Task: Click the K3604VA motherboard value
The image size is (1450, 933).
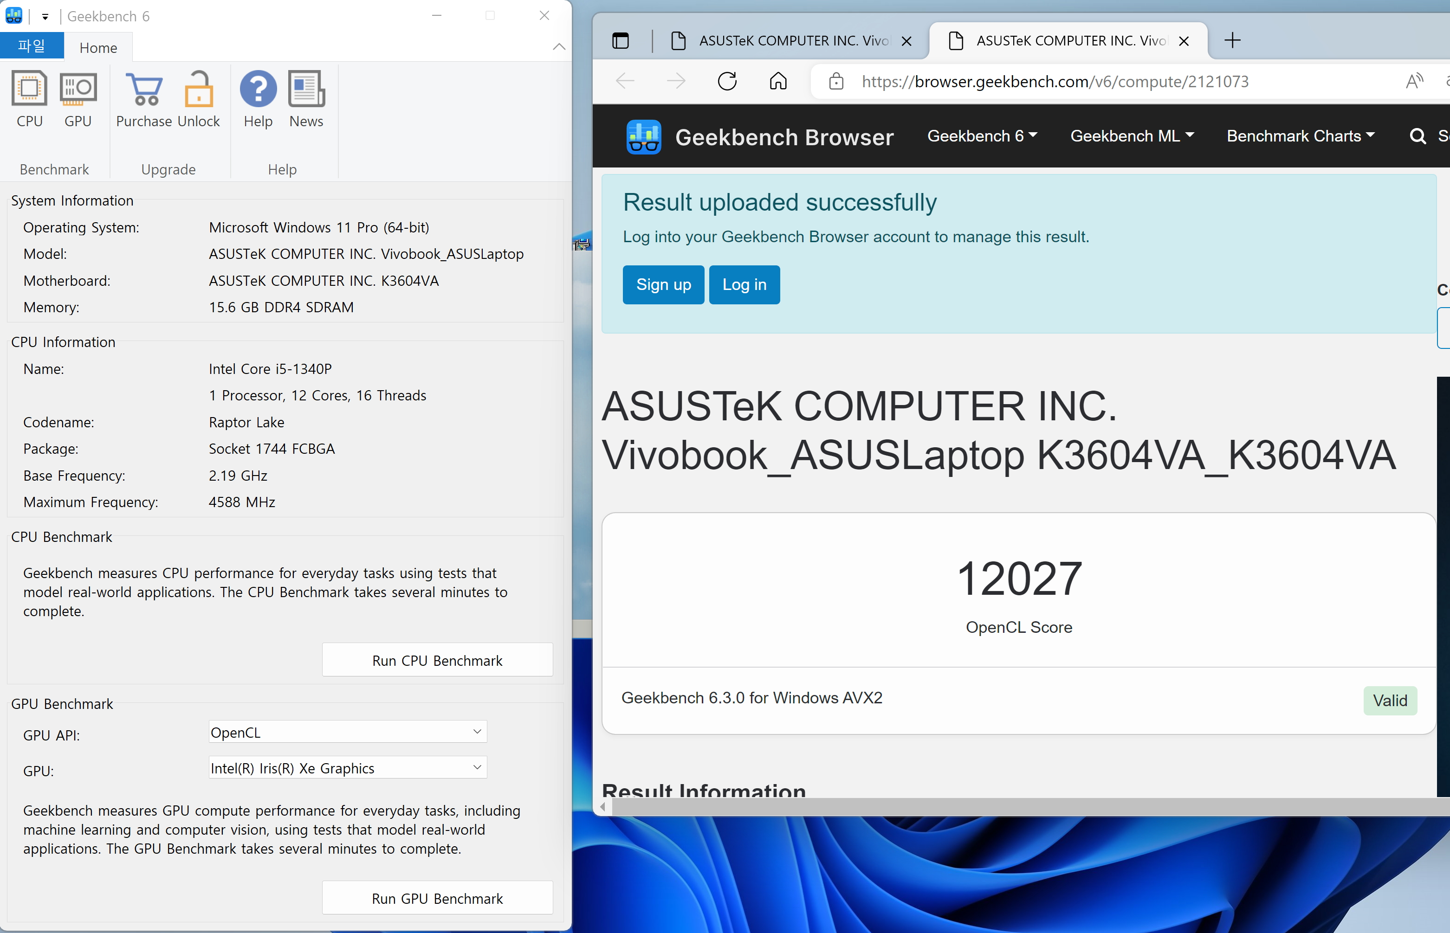Action: (324, 281)
